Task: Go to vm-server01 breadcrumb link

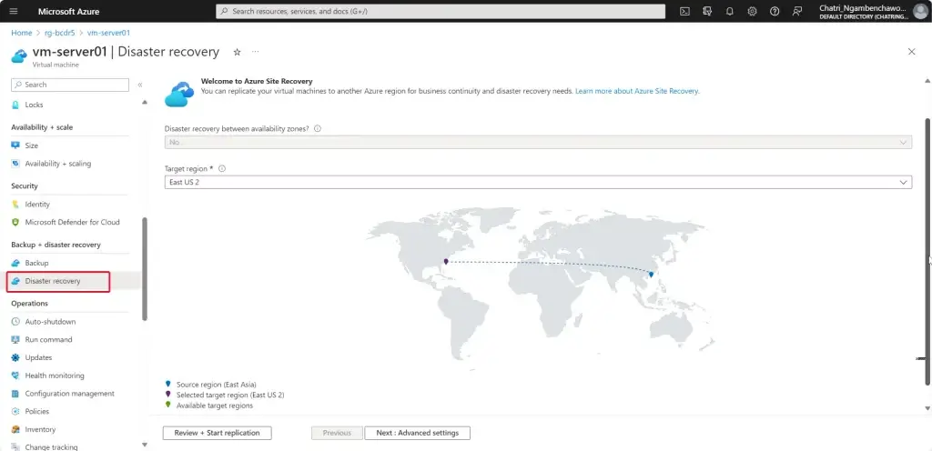Action: (109, 34)
